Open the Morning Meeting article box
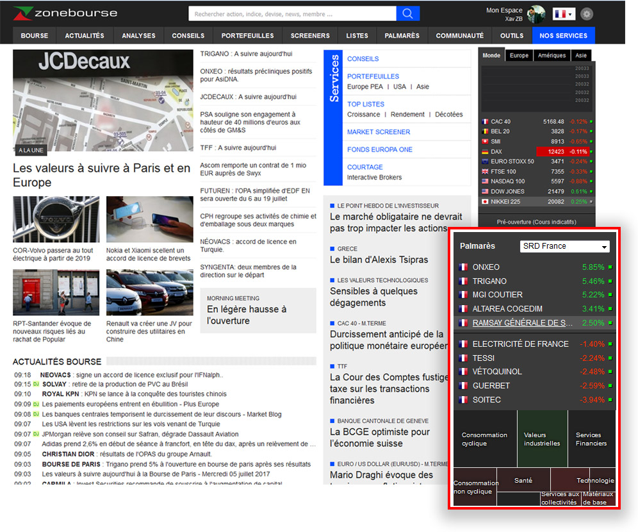Image resolution: width=638 pixels, height=532 pixels. tap(258, 311)
